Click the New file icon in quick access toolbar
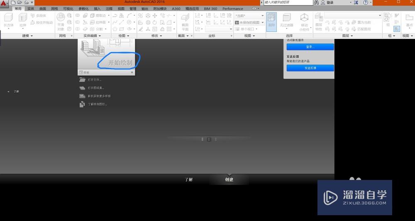The height and width of the screenshot is (221, 415). coord(13,2)
